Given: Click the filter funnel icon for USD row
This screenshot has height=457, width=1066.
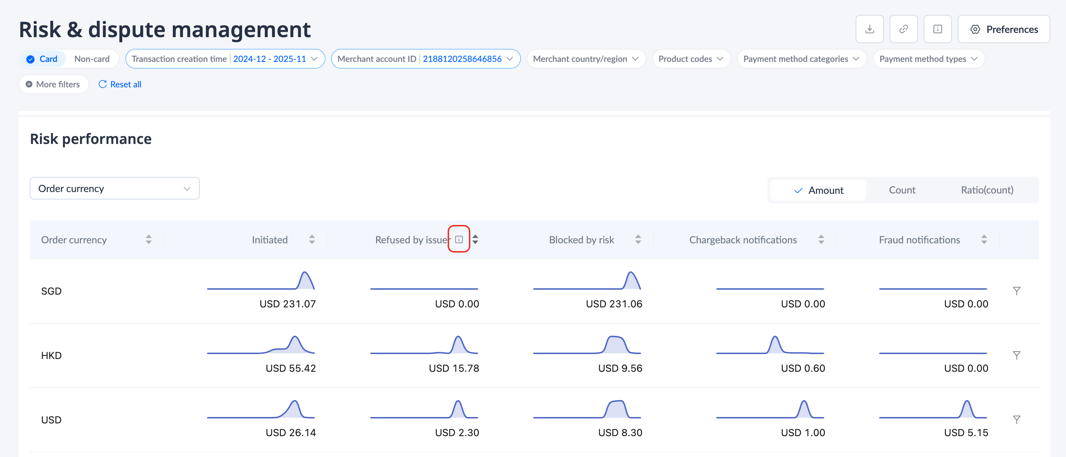Looking at the screenshot, I should pos(1016,420).
